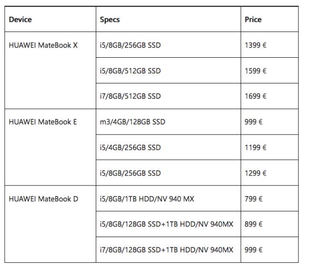Click the 1699 € price cell
Screen dimensions: 309x270
[x=256, y=96]
